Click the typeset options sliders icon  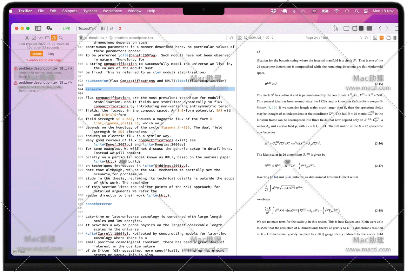tap(103, 29)
